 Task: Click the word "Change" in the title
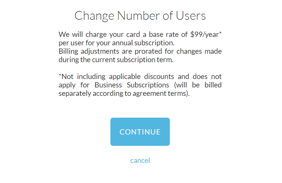tap(94, 16)
